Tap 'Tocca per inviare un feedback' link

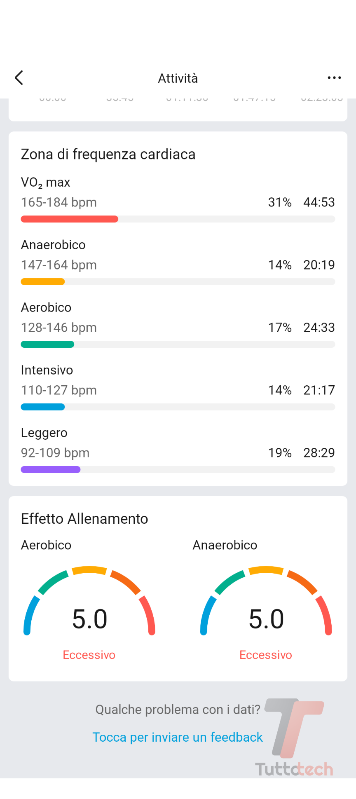[x=178, y=737]
